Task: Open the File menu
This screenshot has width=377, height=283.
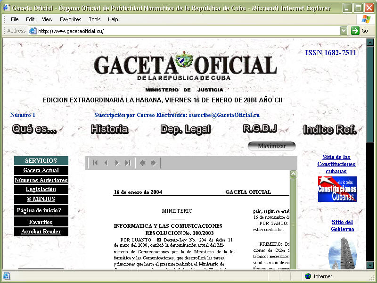Action: (15, 19)
